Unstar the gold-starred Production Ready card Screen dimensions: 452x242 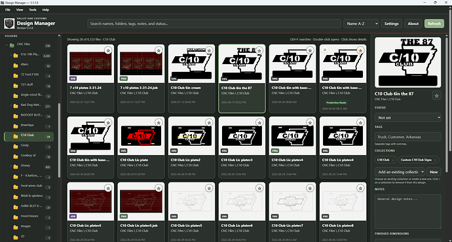coord(360,50)
